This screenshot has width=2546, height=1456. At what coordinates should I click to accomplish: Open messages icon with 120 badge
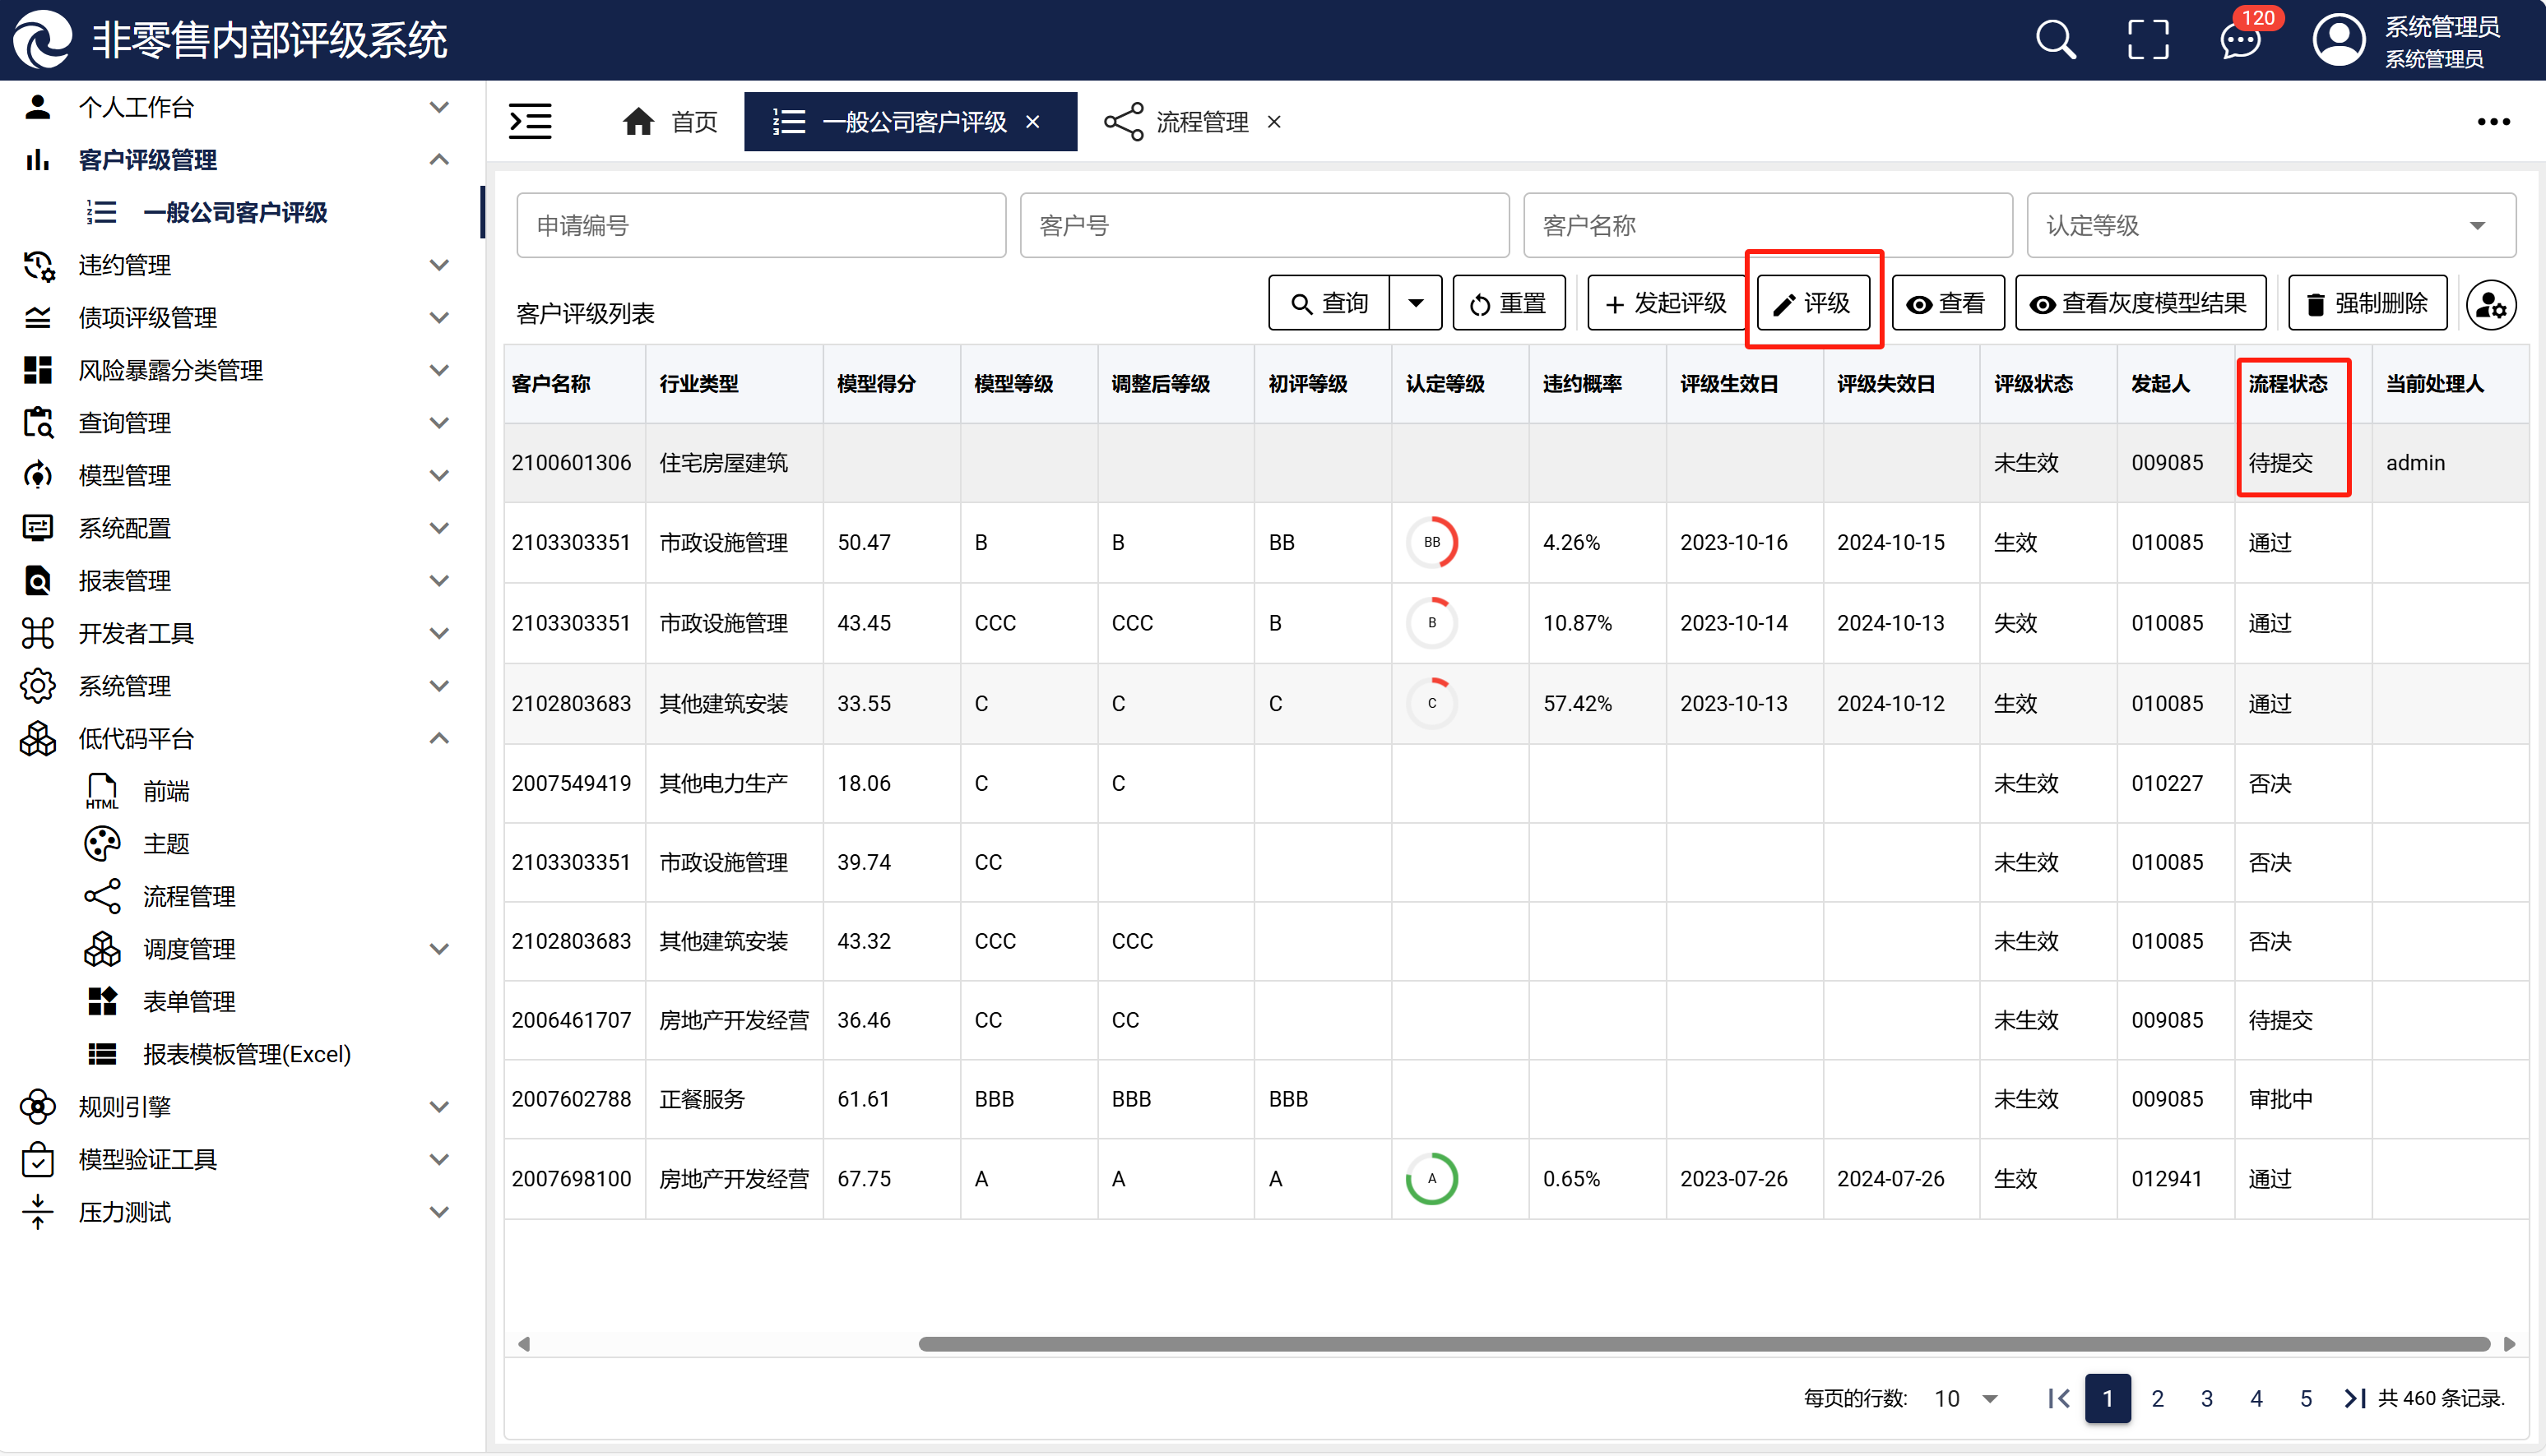point(2240,41)
